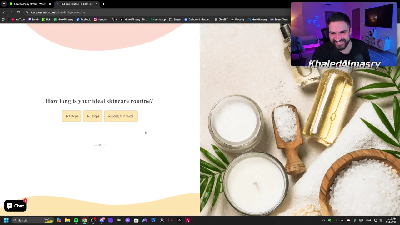Image resolution: width=400 pixels, height=225 pixels.
Task: Pick "As long as it takes!"
Action: pyautogui.click(x=121, y=116)
